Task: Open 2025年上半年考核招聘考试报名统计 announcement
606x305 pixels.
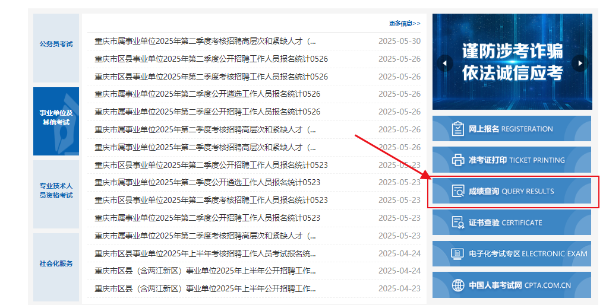Action: [205, 253]
